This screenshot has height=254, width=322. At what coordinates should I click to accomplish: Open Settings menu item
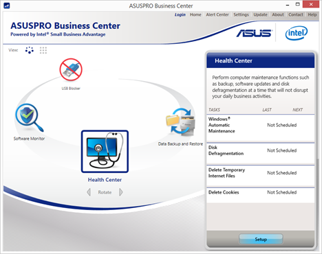pos(241,14)
